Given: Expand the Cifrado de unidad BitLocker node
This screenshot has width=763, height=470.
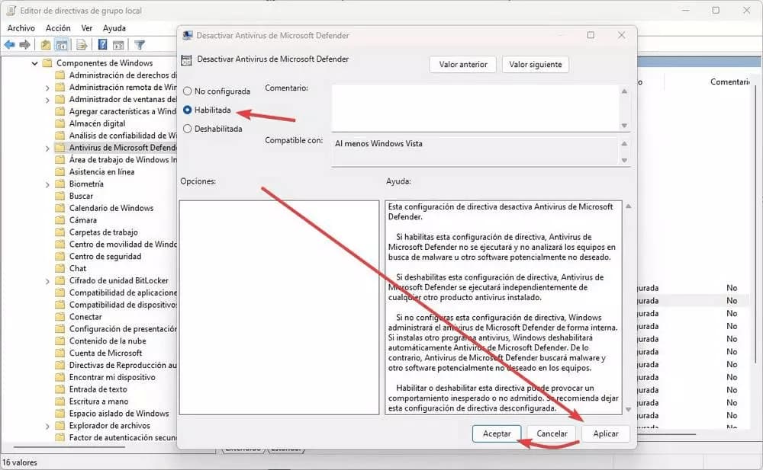Looking at the screenshot, I should click(47, 281).
